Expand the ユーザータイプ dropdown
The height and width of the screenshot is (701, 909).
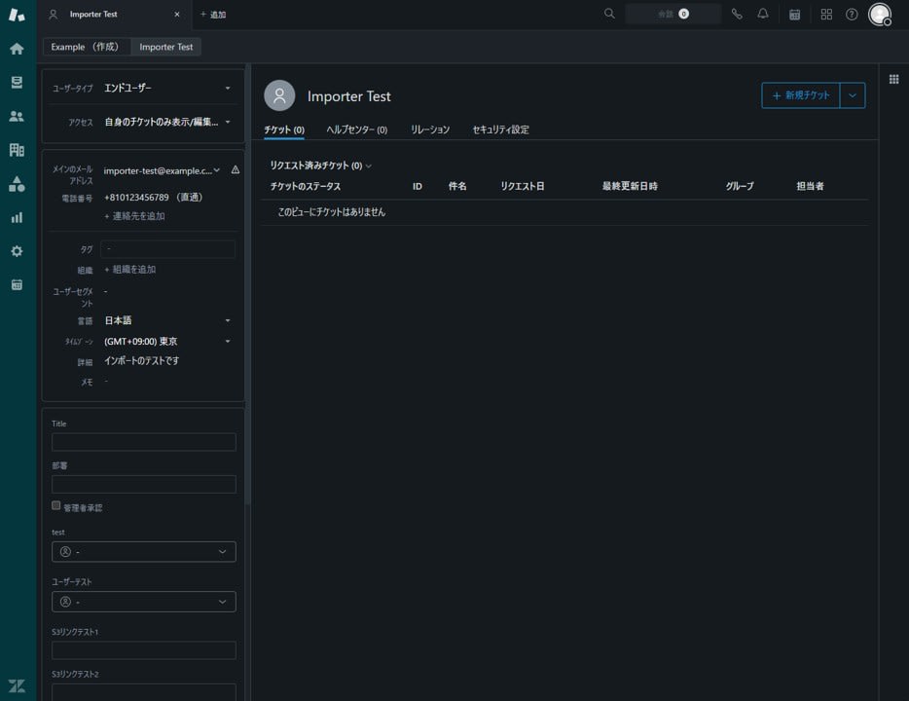click(167, 89)
